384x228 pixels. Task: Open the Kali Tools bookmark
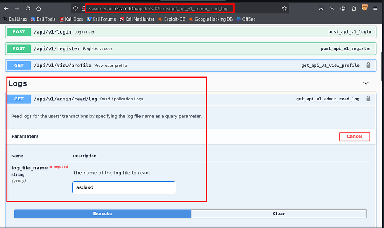click(x=43, y=19)
